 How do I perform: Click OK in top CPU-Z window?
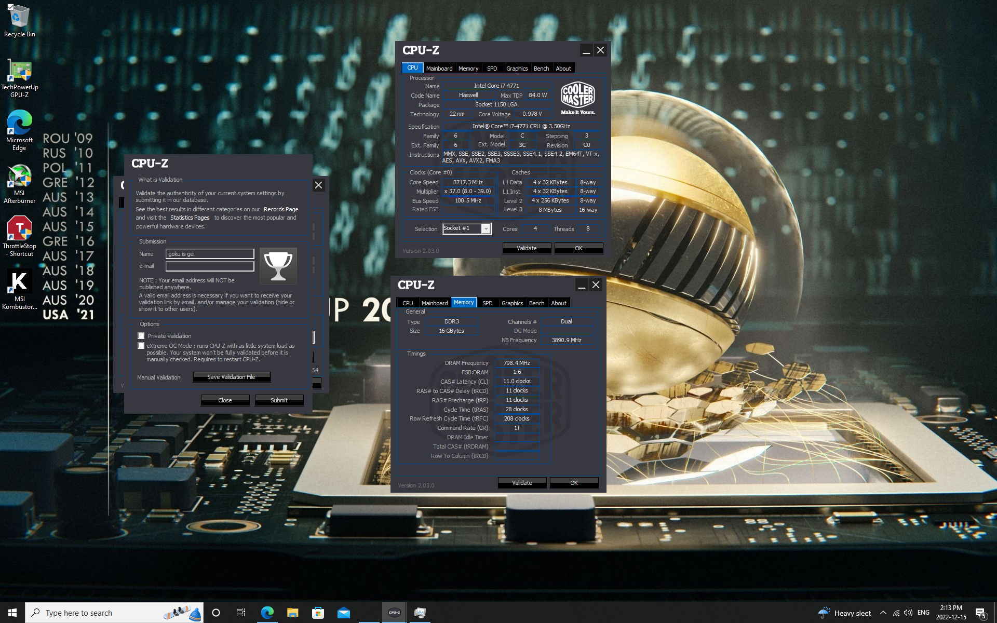pyautogui.click(x=578, y=248)
